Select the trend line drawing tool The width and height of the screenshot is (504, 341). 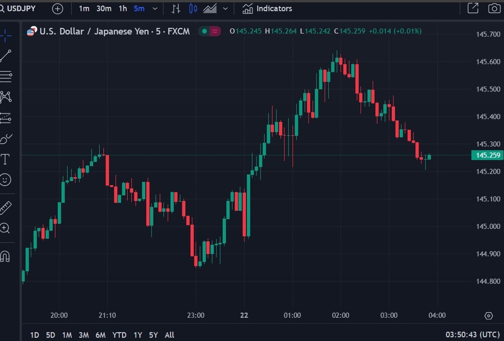pos(6,56)
